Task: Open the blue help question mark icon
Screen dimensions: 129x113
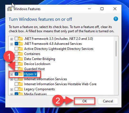Action: (x=116, y=19)
